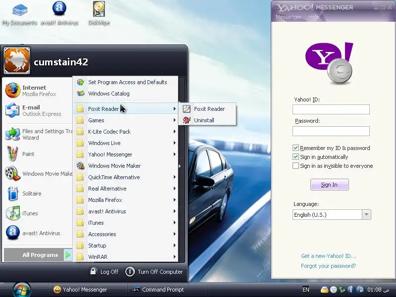Expand the Games folder

(126, 120)
